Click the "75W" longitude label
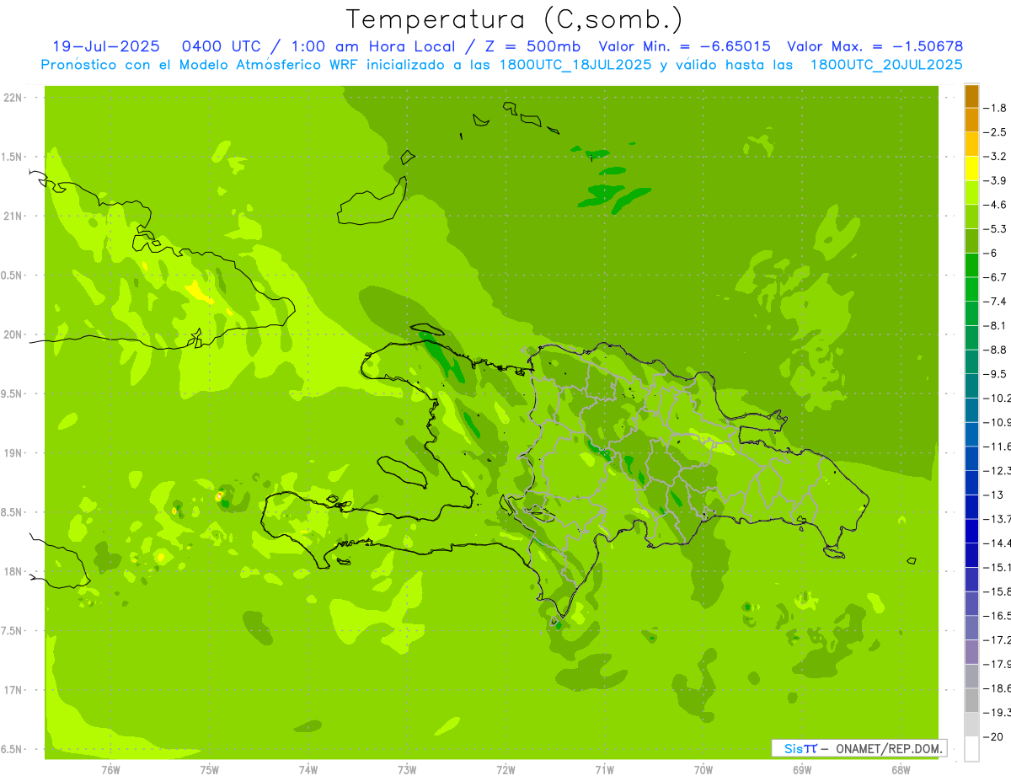Image resolution: width=1011 pixels, height=781 pixels. point(210,770)
